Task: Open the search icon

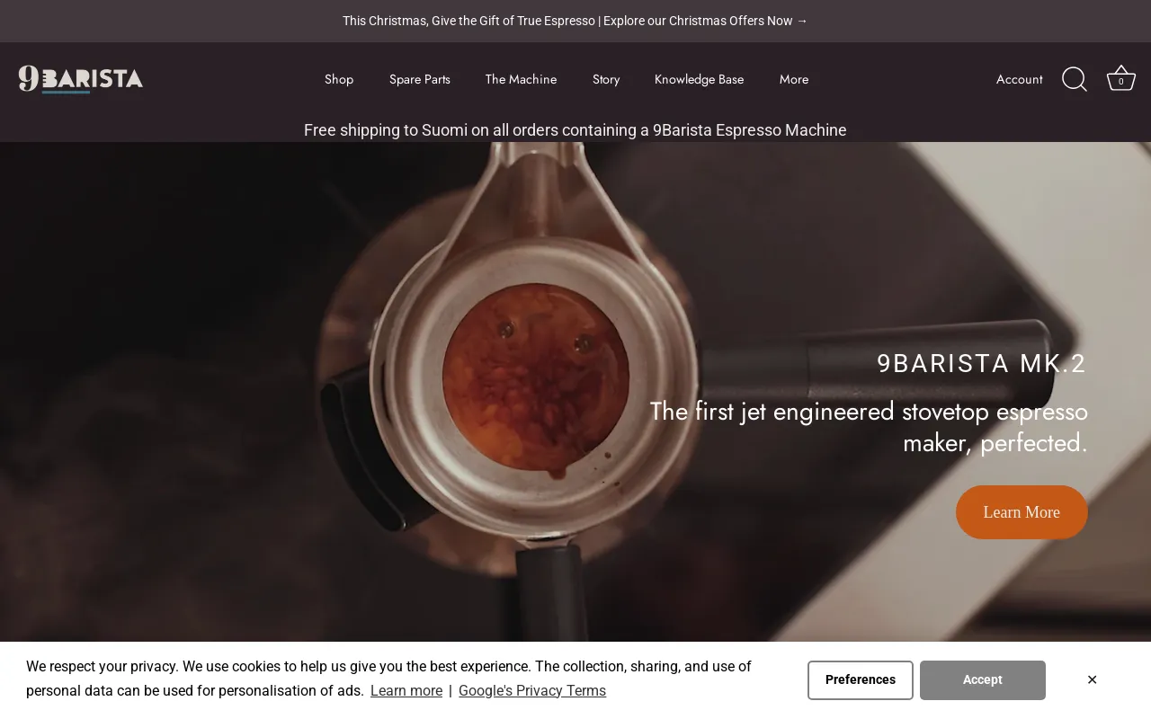Action: [1074, 79]
